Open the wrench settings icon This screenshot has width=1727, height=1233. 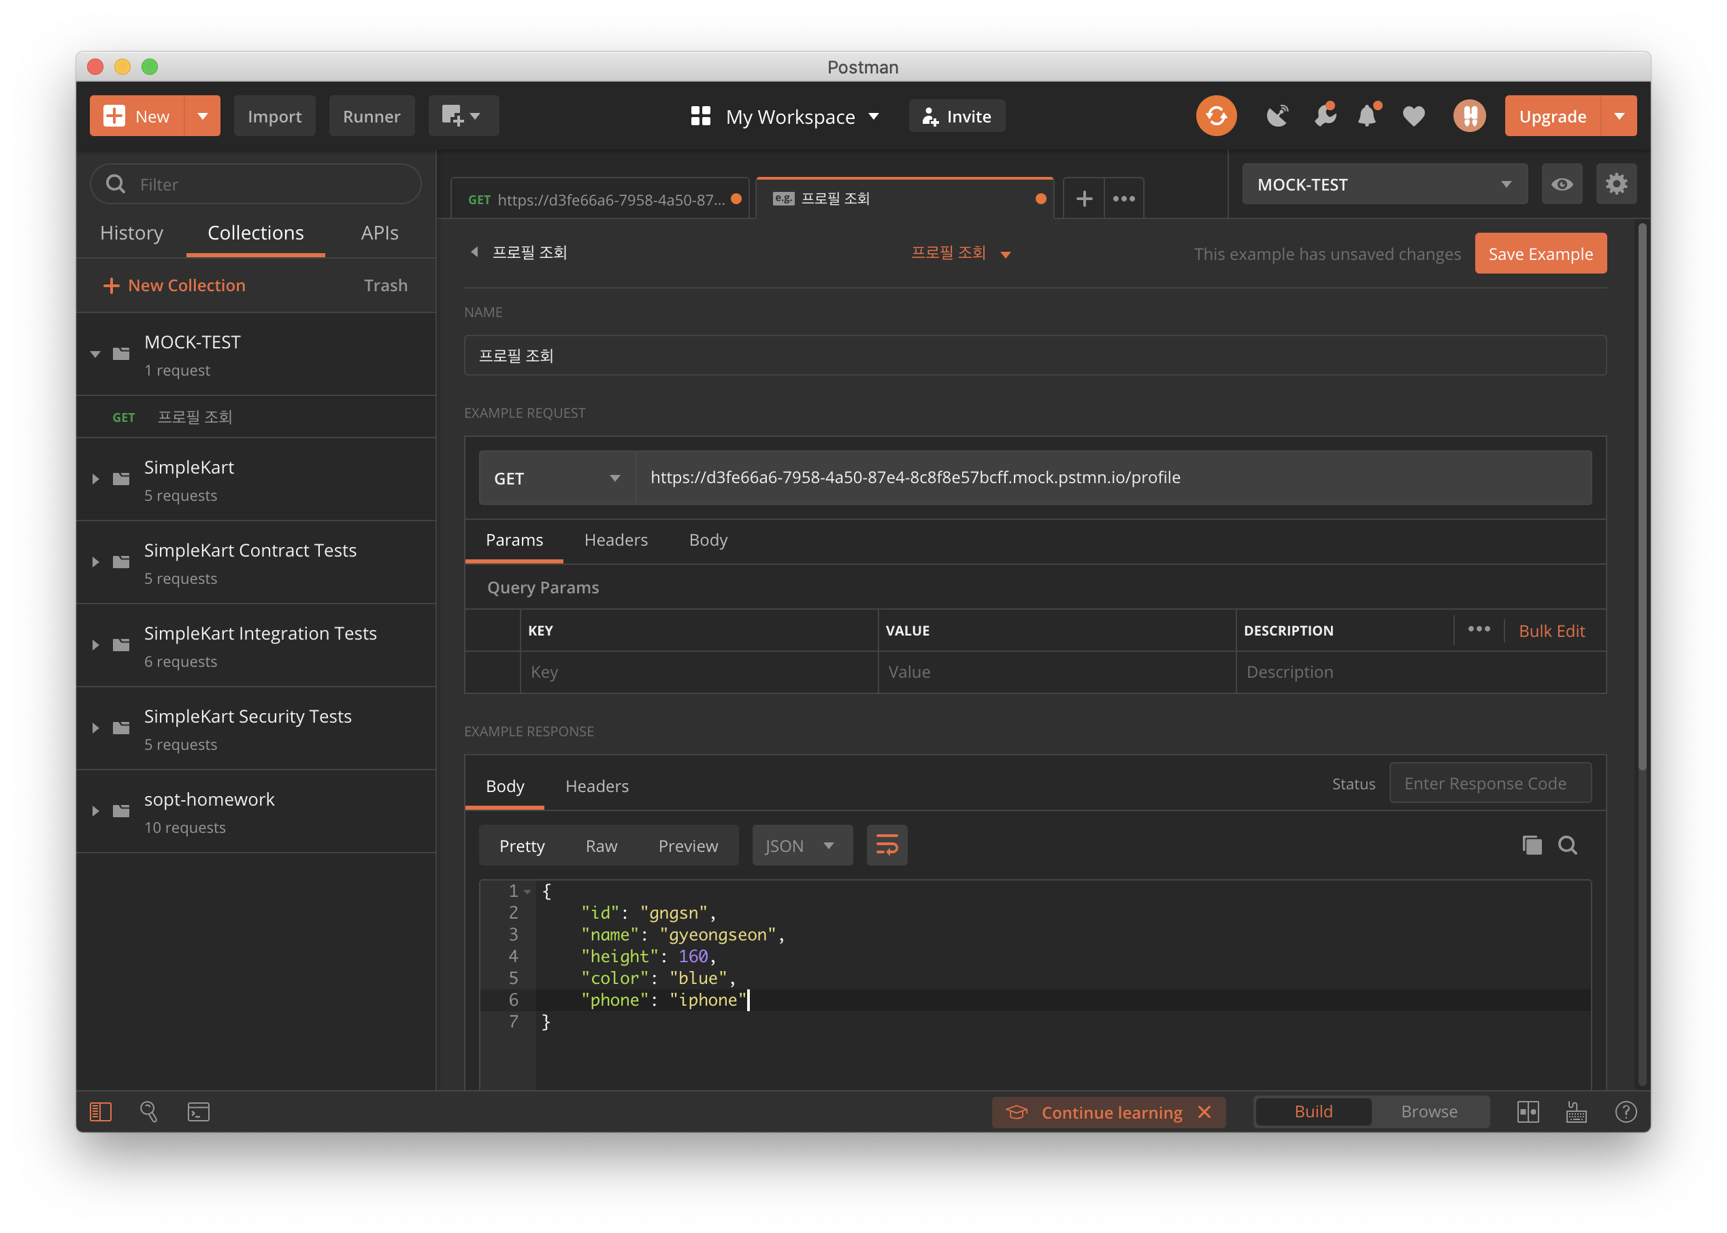click(1324, 116)
